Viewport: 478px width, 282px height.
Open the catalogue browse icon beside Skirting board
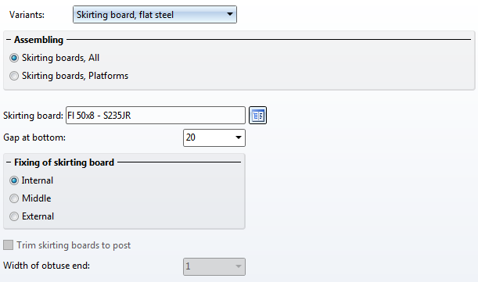(x=257, y=116)
